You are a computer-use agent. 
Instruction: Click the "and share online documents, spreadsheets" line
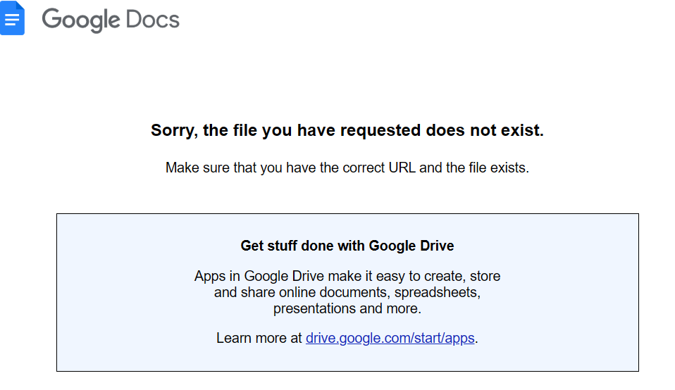(347, 292)
